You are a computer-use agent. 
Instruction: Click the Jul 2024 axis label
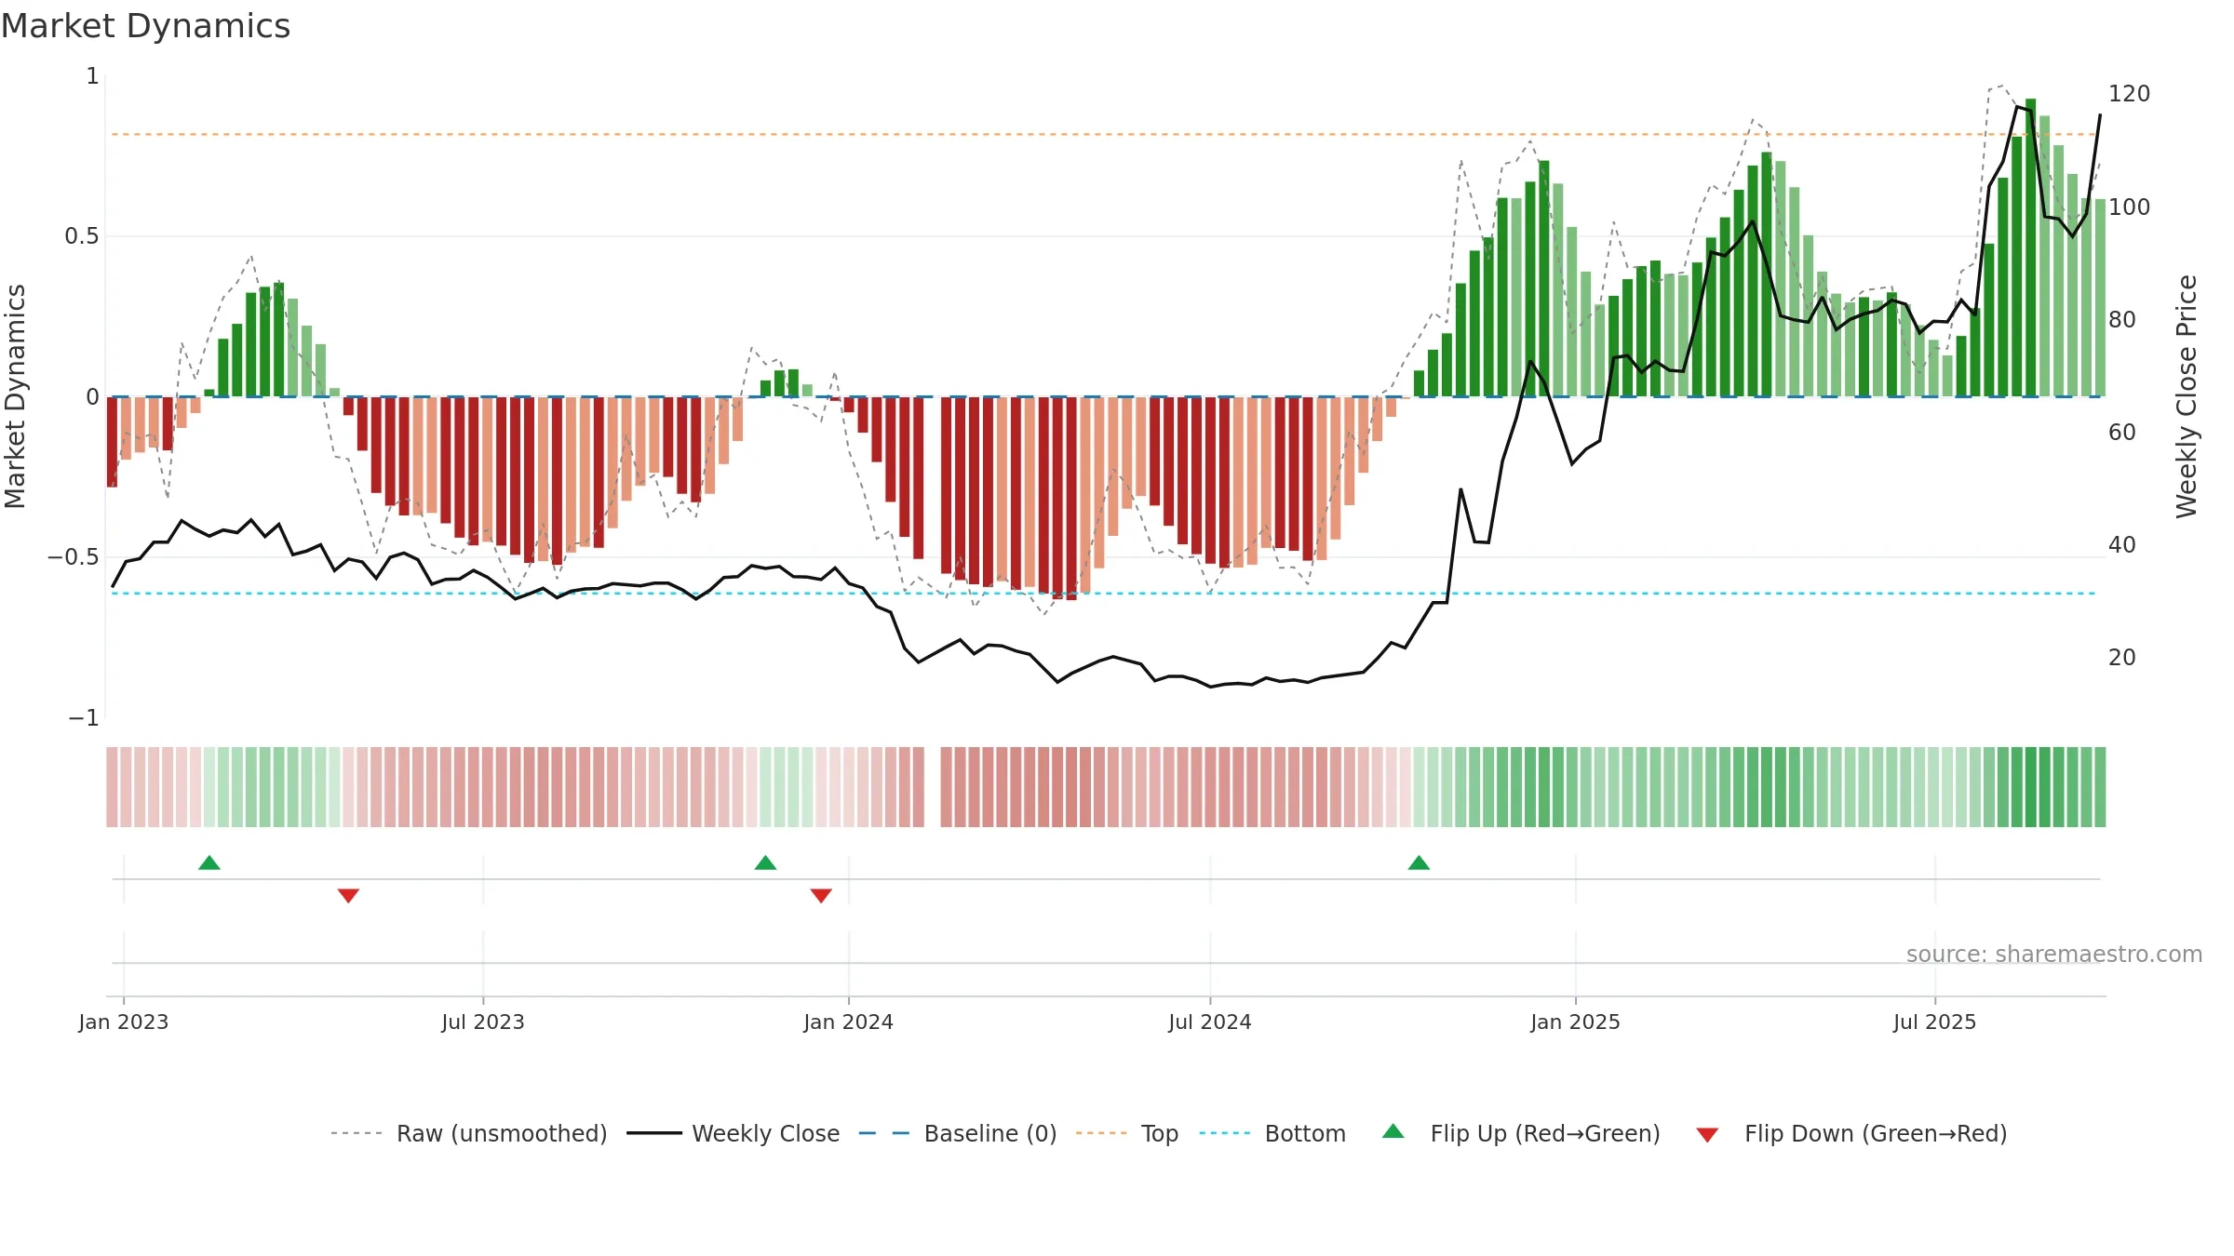(x=1210, y=1022)
